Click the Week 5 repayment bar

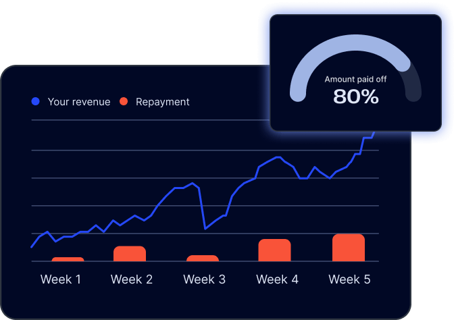[349, 248]
